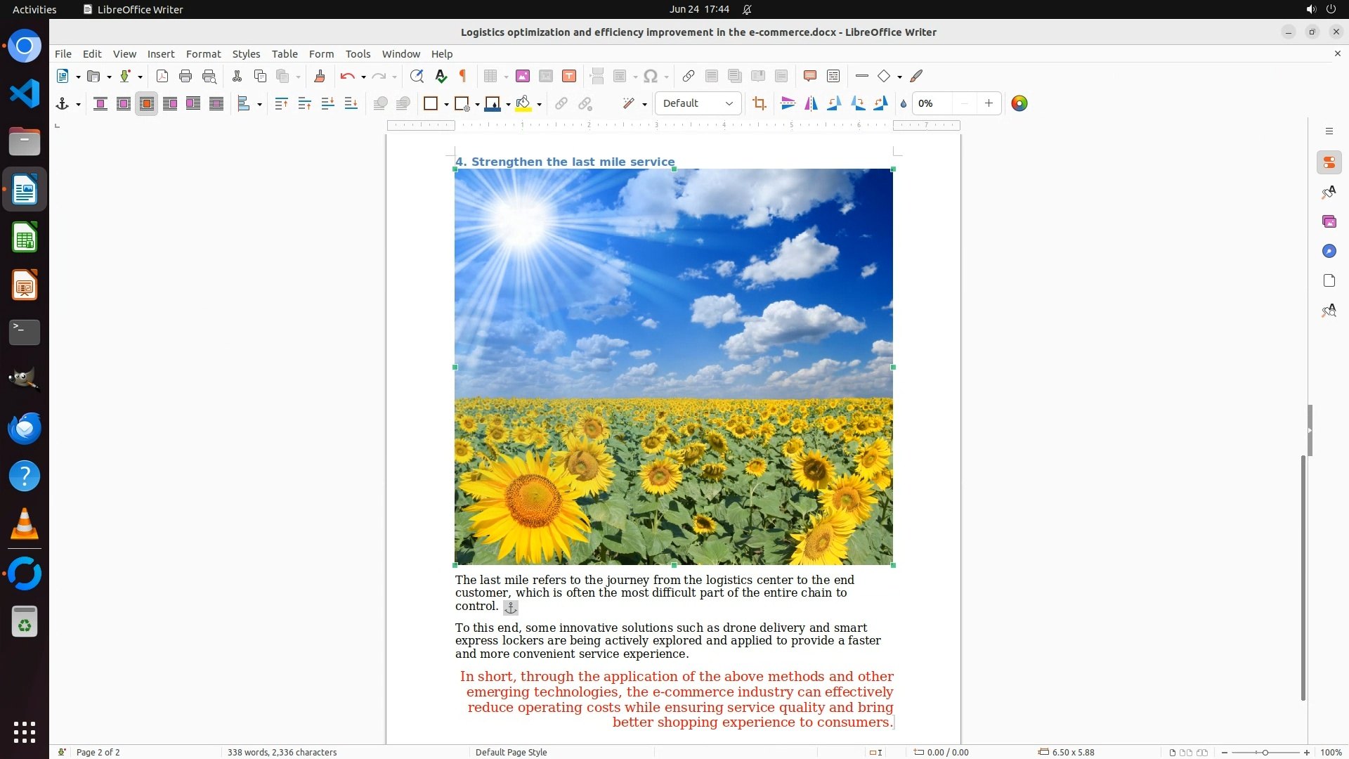This screenshot has height=759, width=1349.
Task: Rotate image 90° left
Action: [834, 104]
